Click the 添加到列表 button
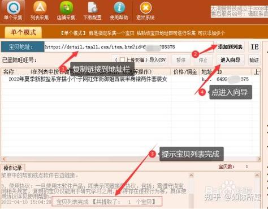Screen dimensions: 268x209 230,46
